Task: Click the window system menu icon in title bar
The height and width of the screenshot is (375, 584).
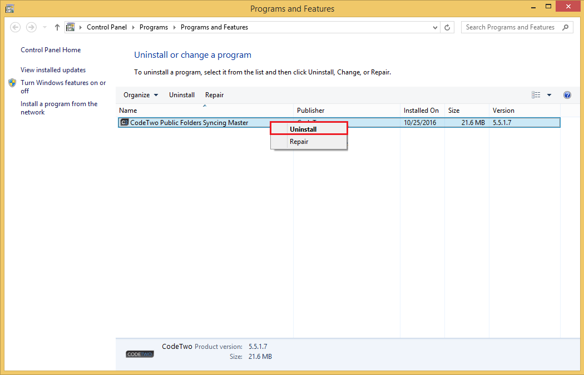Action: point(9,8)
